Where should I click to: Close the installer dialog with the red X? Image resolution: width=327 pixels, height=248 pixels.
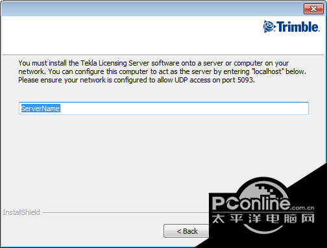click(313, 9)
